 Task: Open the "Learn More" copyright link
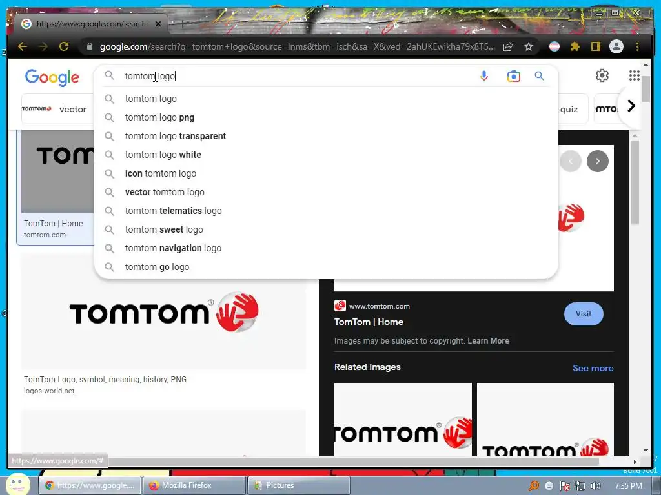point(488,340)
